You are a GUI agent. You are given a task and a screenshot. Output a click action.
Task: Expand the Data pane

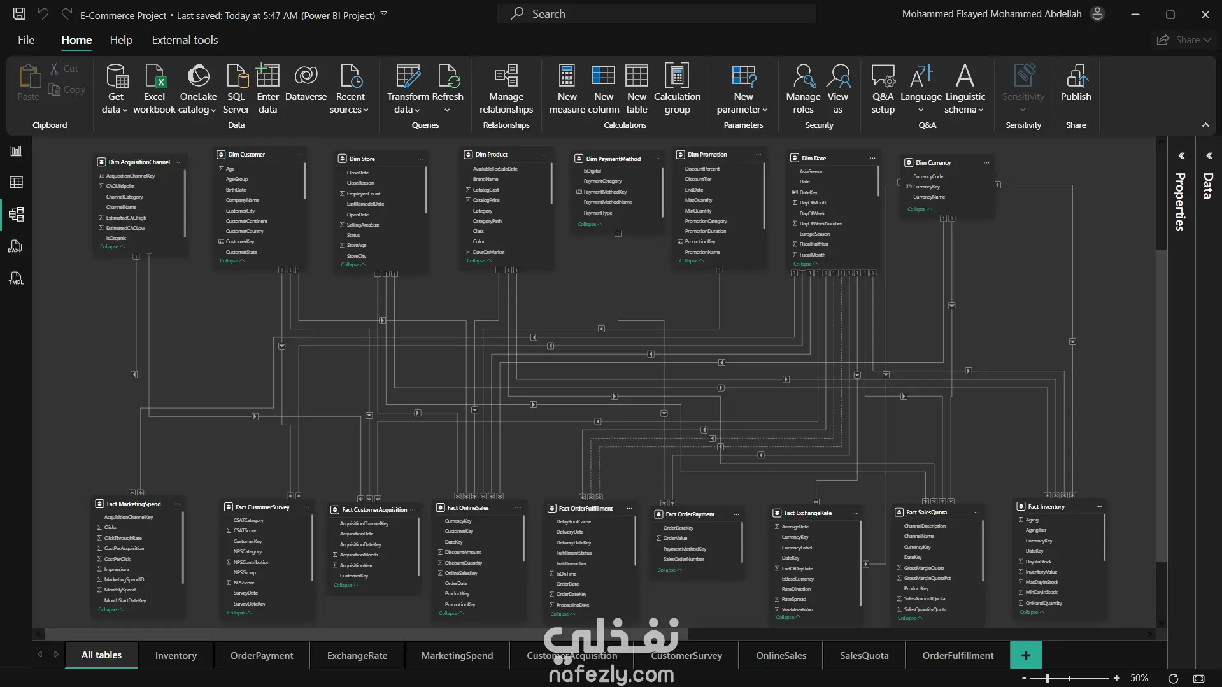(x=1209, y=156)
